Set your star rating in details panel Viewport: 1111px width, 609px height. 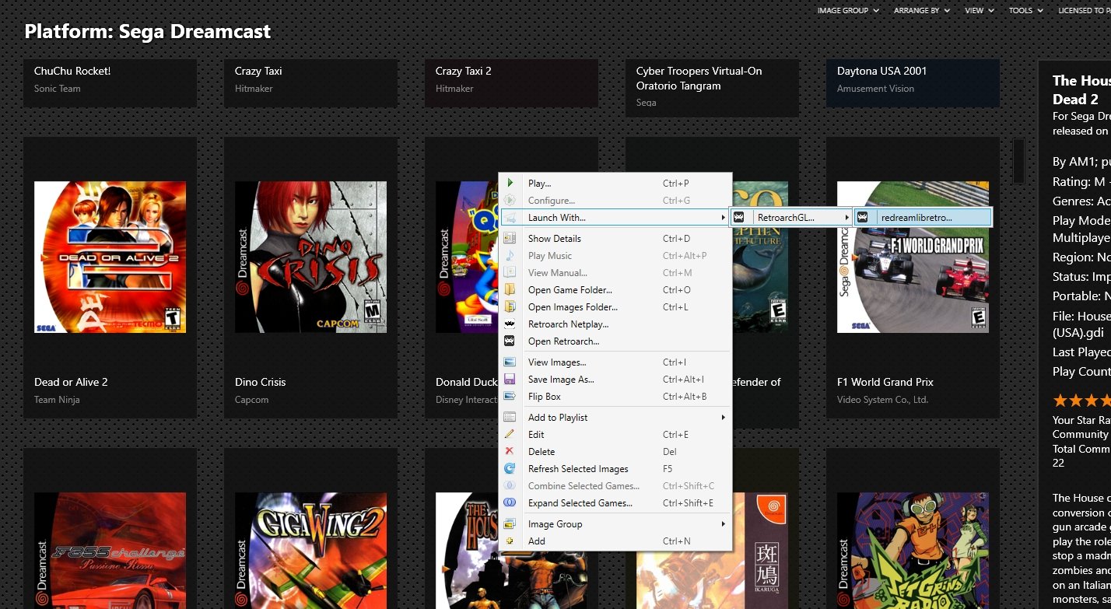pos(1081,401)
